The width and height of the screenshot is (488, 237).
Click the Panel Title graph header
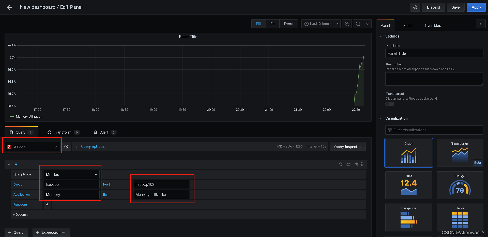pyautogui.click(x=188, y=37)
